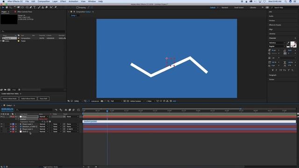The width and height of the screenshot is (299, 168).
Task: Open the Regular font style dropdown
Action: [x=277, y=46]
